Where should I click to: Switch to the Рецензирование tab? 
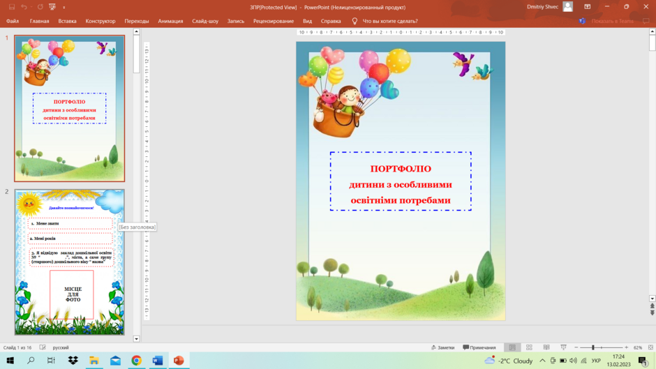click(273, 21)
